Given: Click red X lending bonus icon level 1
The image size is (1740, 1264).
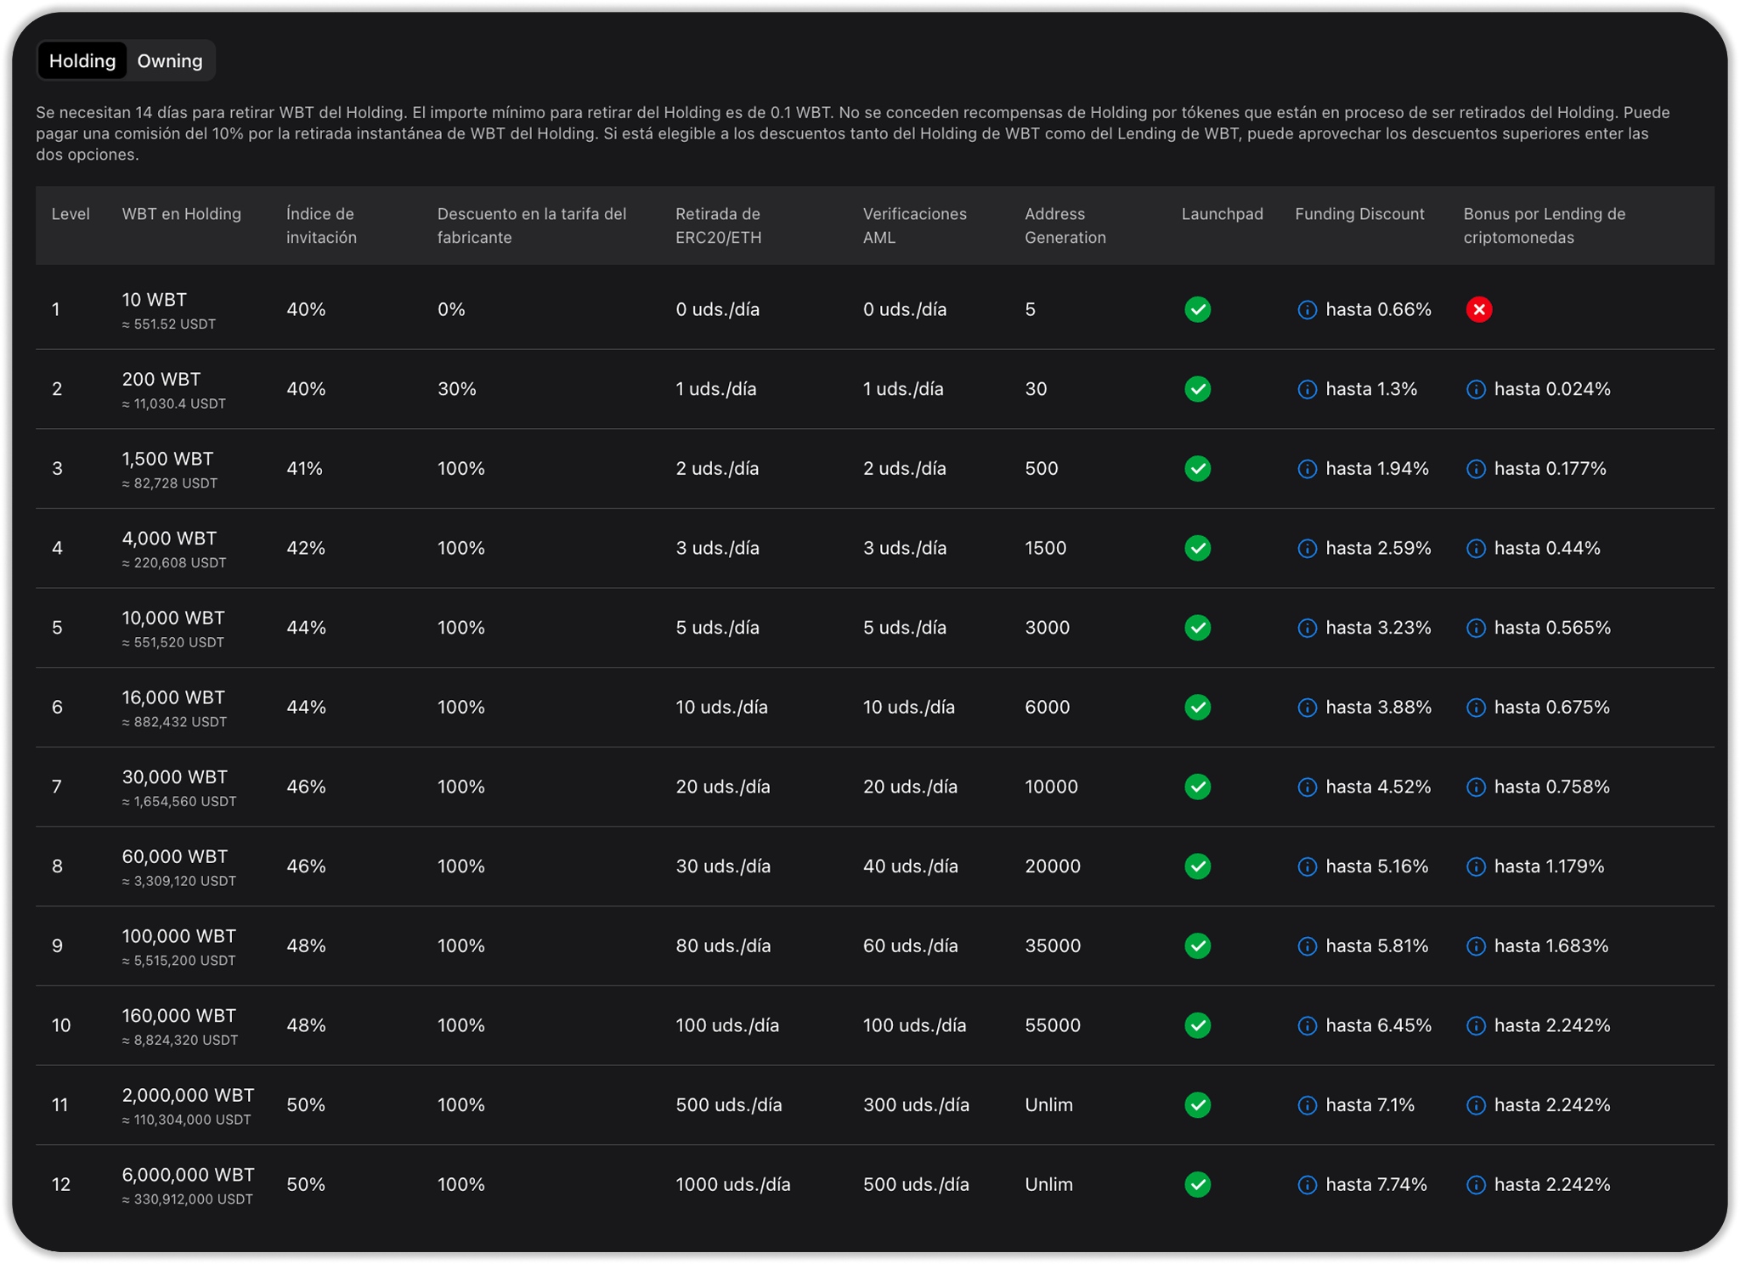Looking at the screenshot, I should point(1478,310).
